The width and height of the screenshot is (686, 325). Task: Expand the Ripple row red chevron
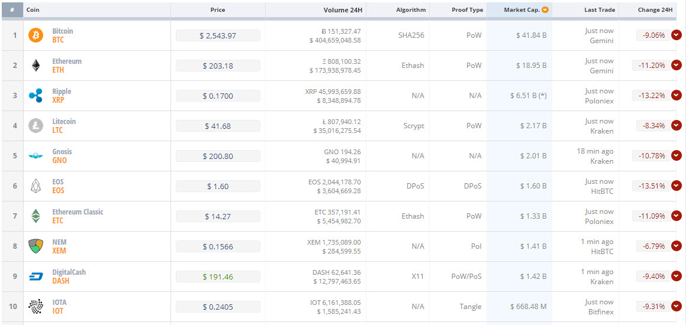pyautogui.click(x=677, y=96)
